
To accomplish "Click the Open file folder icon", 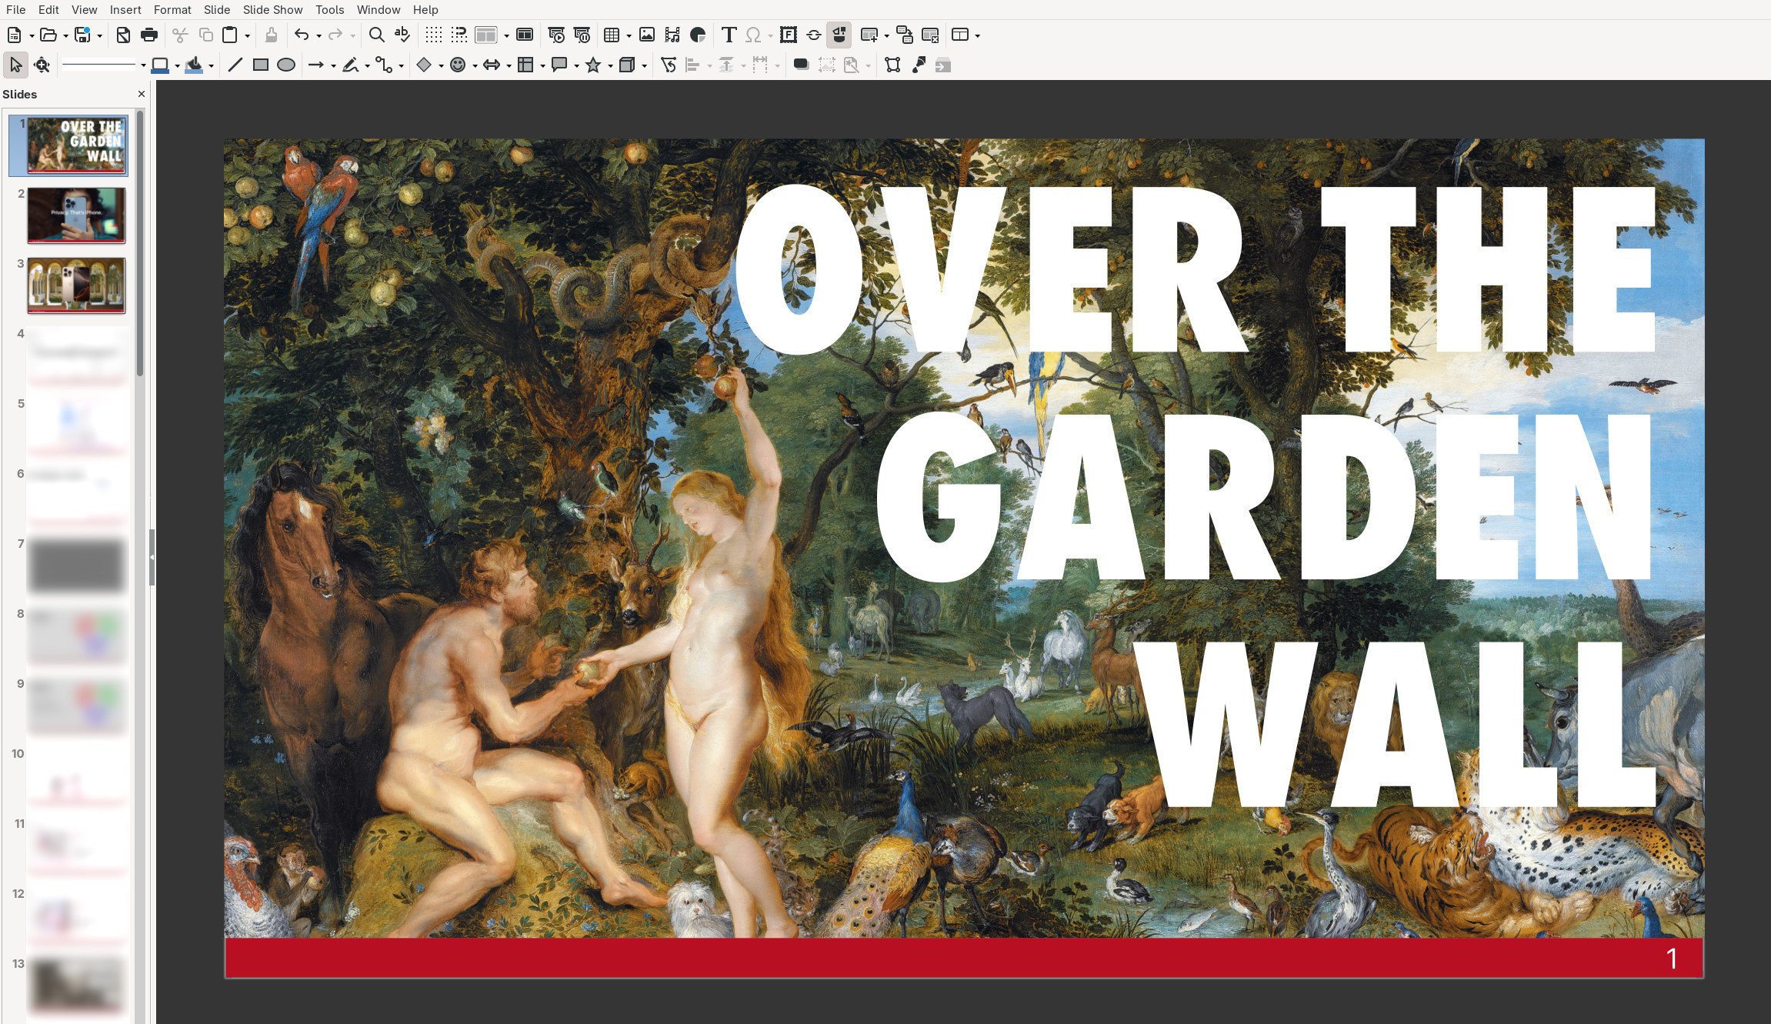I will [x=48, y=35].
